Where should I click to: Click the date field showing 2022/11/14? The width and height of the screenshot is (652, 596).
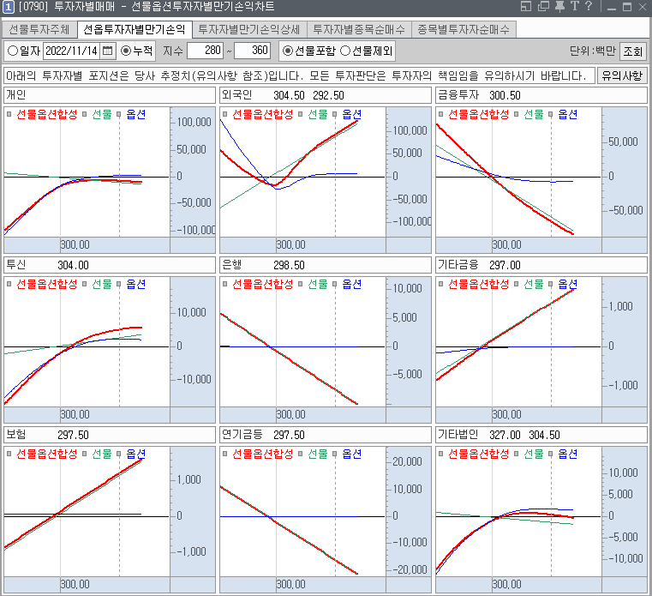(x=71, y=51)
